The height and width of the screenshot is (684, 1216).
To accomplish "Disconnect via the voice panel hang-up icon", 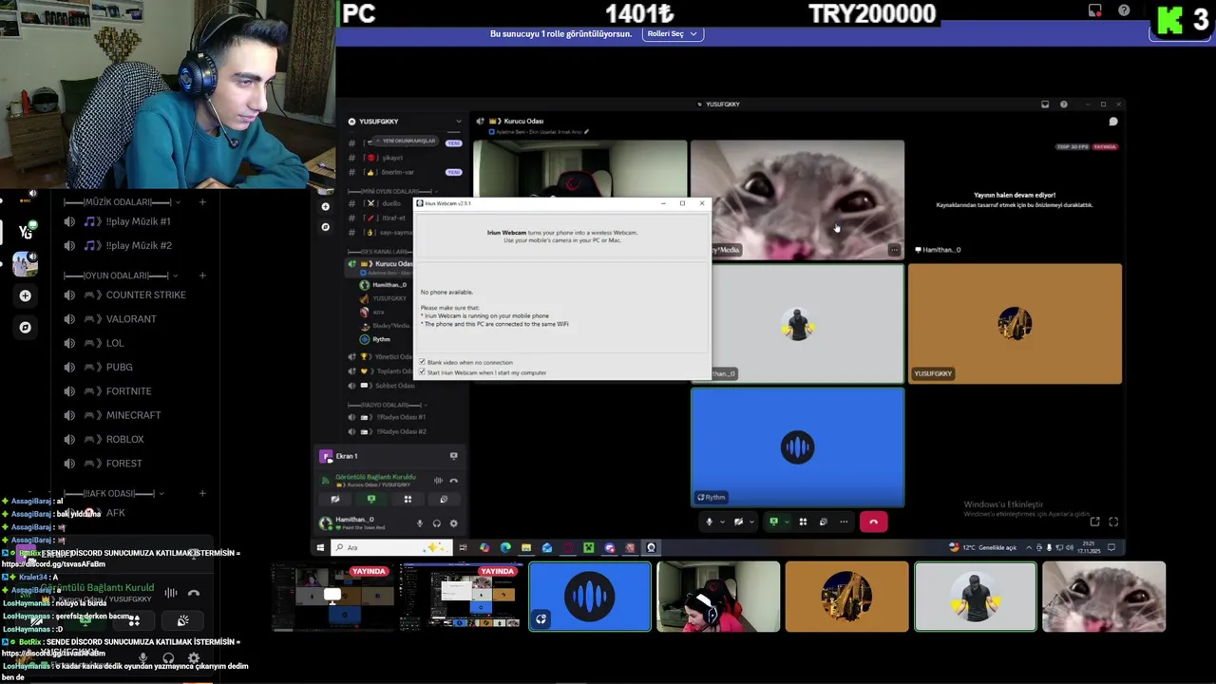I will click(453, 481).
